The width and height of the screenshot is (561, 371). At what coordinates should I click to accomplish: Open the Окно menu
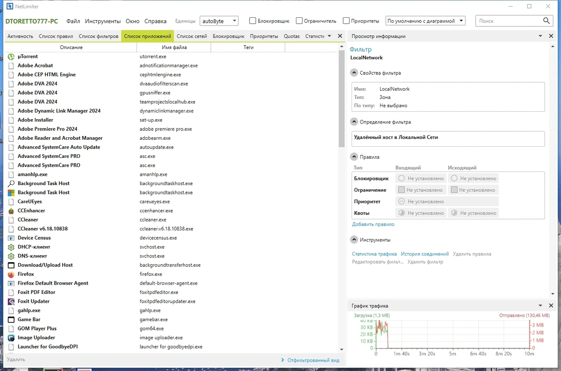tap(132, 21)
